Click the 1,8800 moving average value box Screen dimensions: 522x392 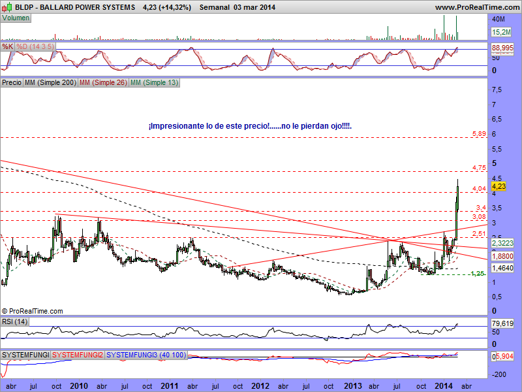click(502, 256)
